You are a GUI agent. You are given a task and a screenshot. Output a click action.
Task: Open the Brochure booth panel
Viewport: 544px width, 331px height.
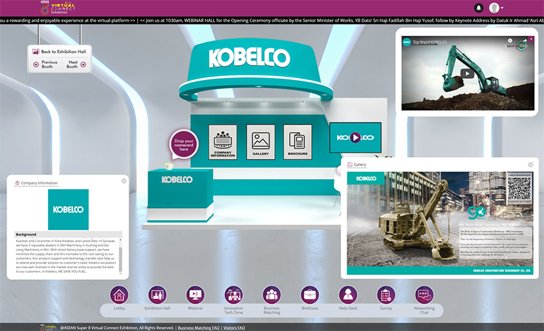pos(298,142)
